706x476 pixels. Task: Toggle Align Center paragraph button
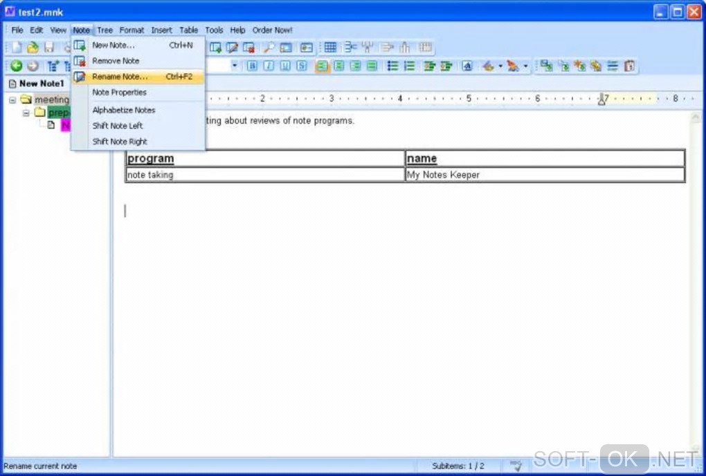pos(338,66)
